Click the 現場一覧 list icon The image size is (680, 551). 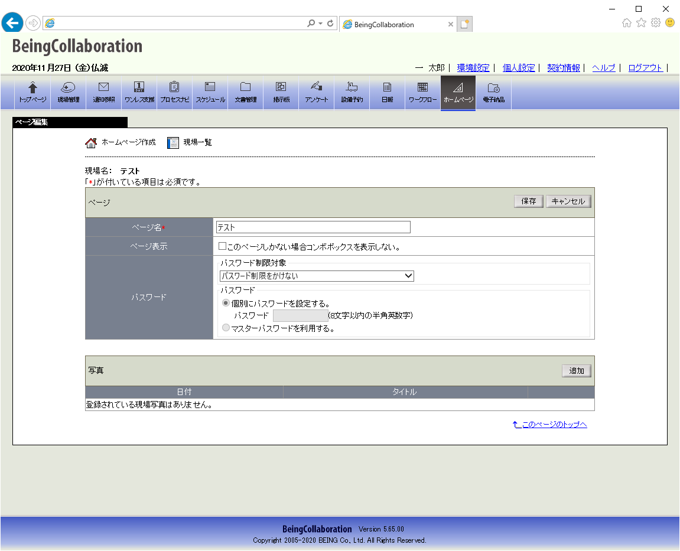[x=173, y=143]
